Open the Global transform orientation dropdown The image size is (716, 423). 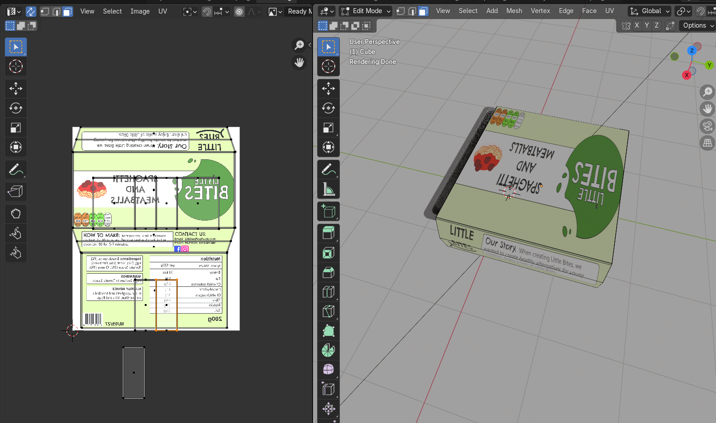tap(650, 11)
